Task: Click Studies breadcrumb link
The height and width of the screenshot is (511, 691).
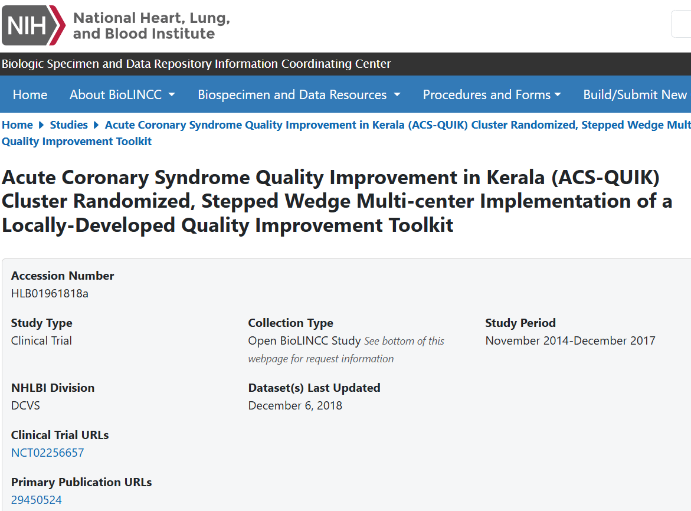Action: coord(69,125)
